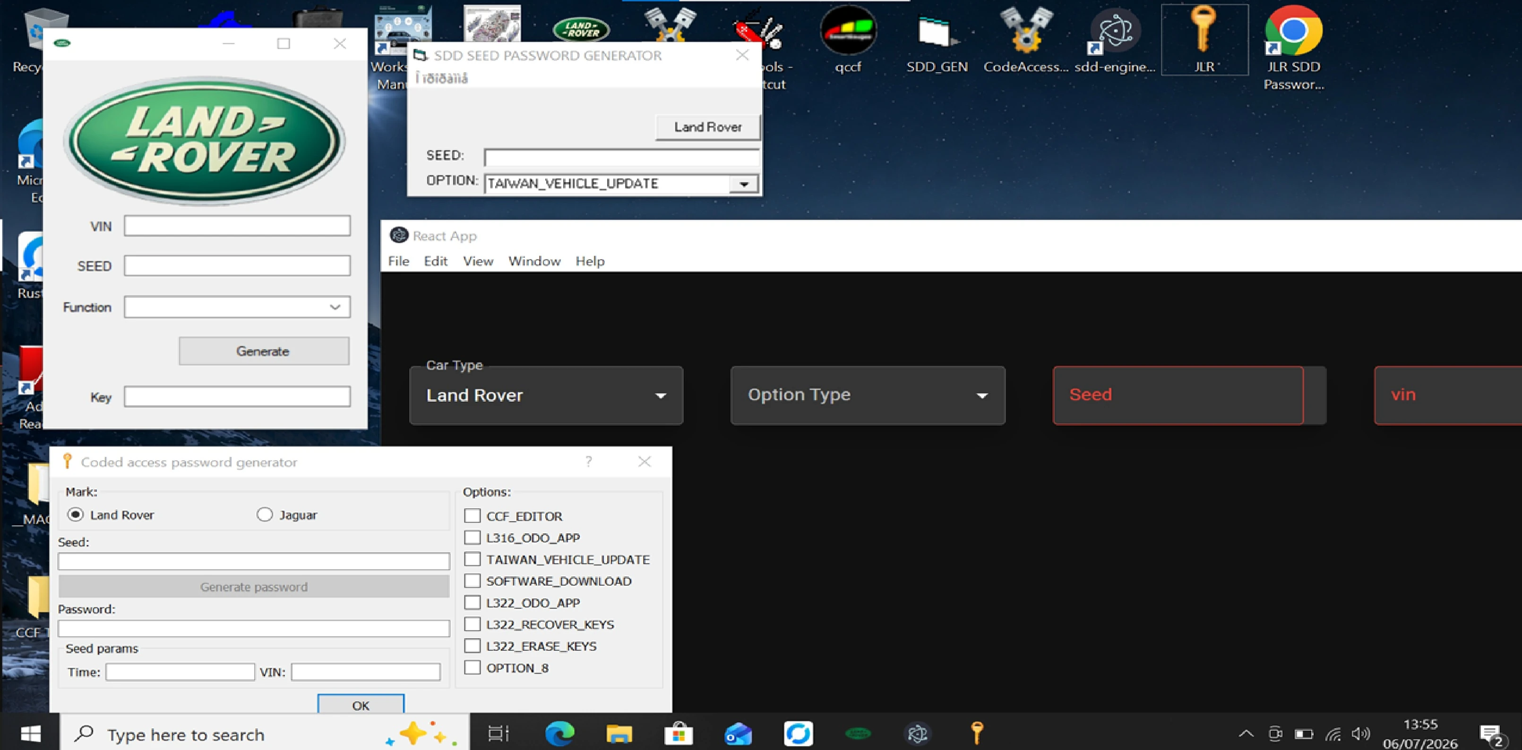Open the clock showing 13:55
The height and width of the screenshot is (750, 1522).
tap(1420, 733)
